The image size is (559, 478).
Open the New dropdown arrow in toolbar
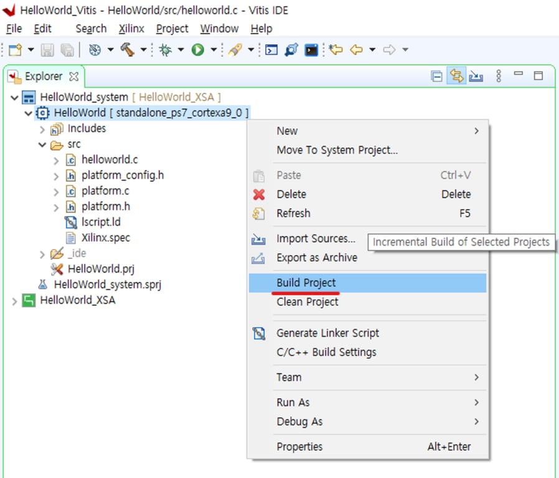tap(31, 50)
